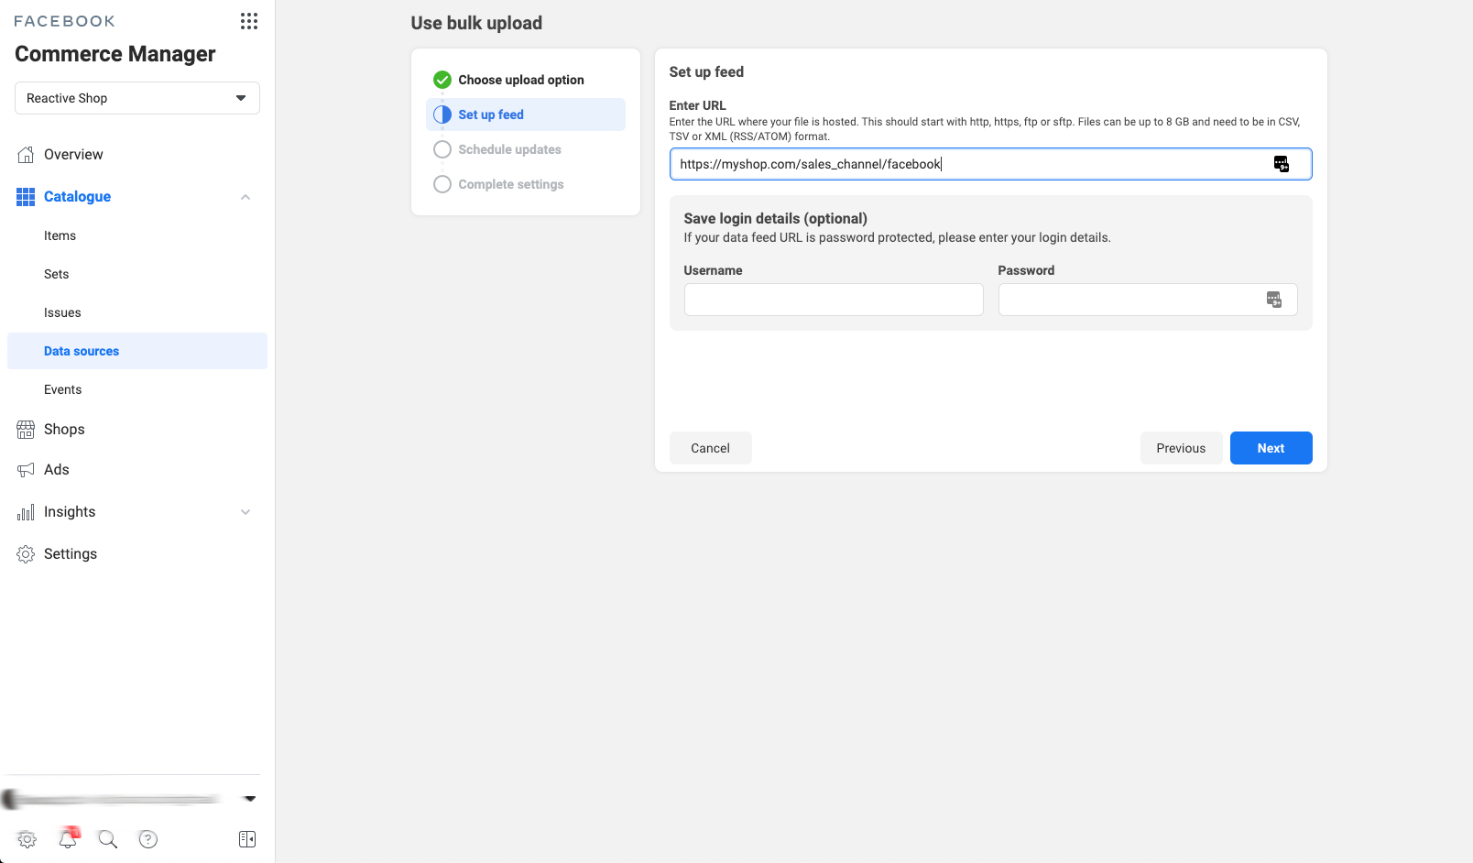Viewport: 1473px width, 863px height.
Task: Click the Cancel button
Action: click(711, 448)
